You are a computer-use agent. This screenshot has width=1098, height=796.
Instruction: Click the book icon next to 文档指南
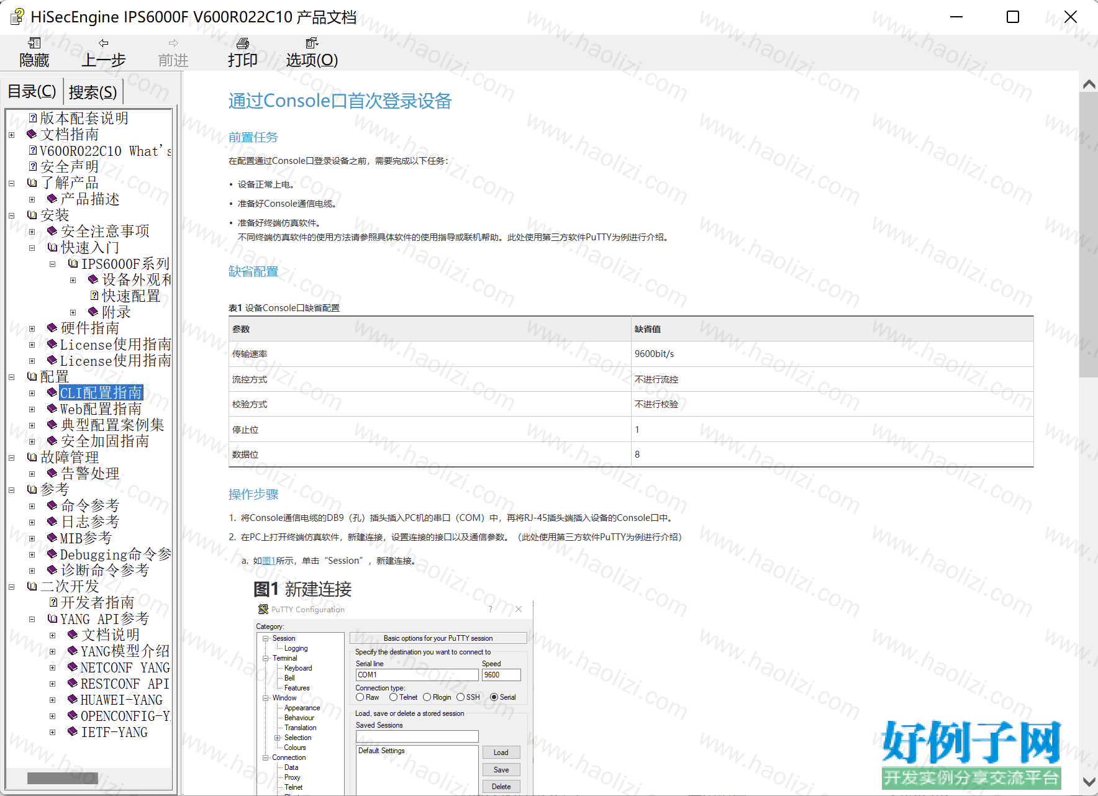(32, 134)
